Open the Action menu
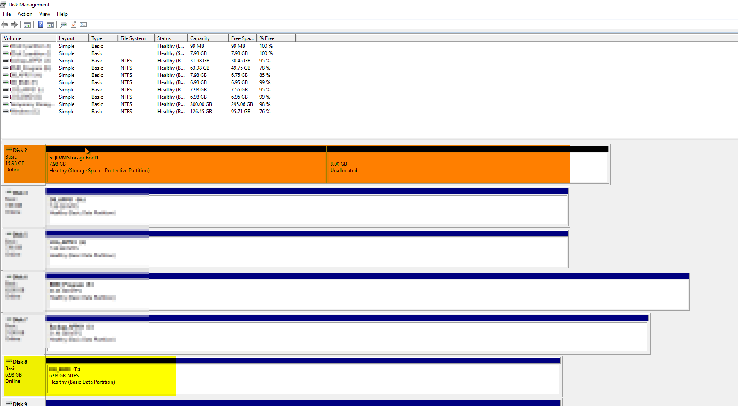Image resolution: width=738 pixels, height=406 pixels. (x=25, y=14)
